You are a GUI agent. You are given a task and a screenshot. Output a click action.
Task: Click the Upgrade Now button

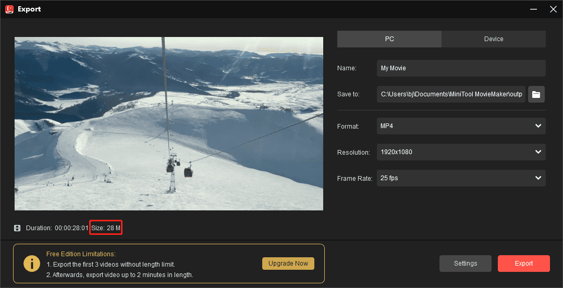point(288,263)
